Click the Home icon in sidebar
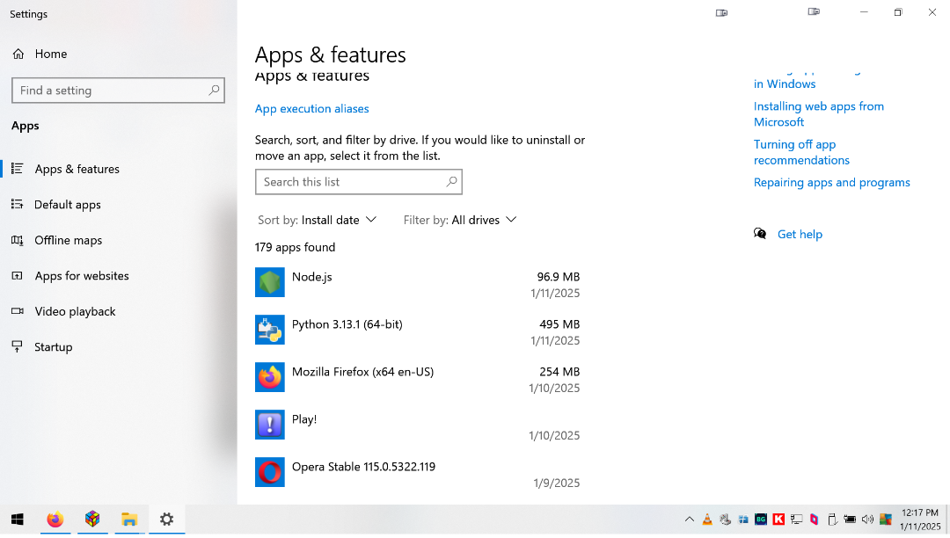Screen dimensions: 950x538 (x=18, y=54)
